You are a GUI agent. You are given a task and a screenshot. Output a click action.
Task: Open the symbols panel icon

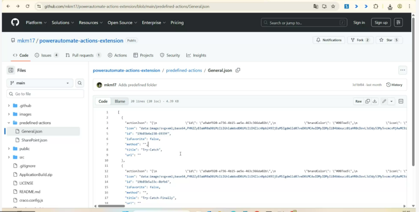click(401, 101)
